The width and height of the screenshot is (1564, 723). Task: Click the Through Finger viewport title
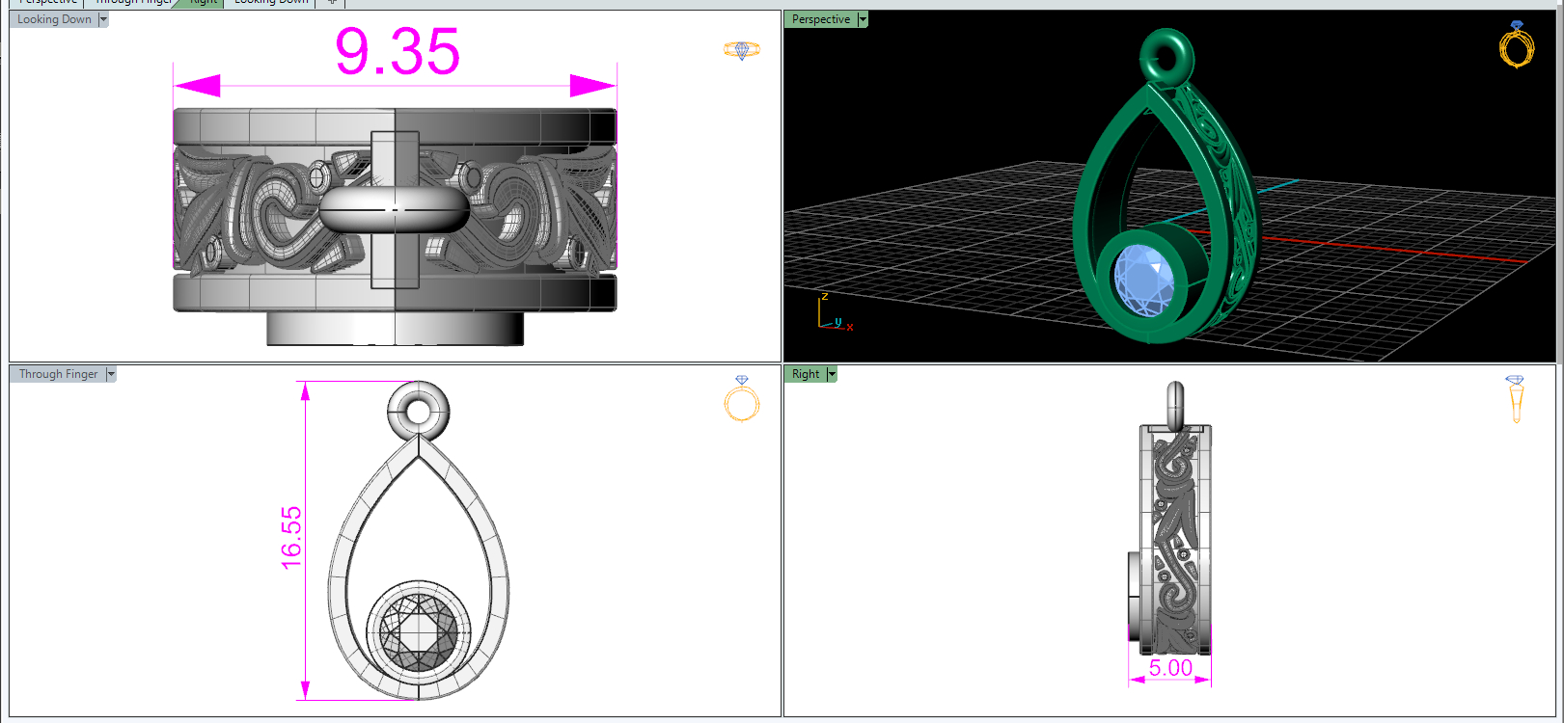[x=58, y=374]
